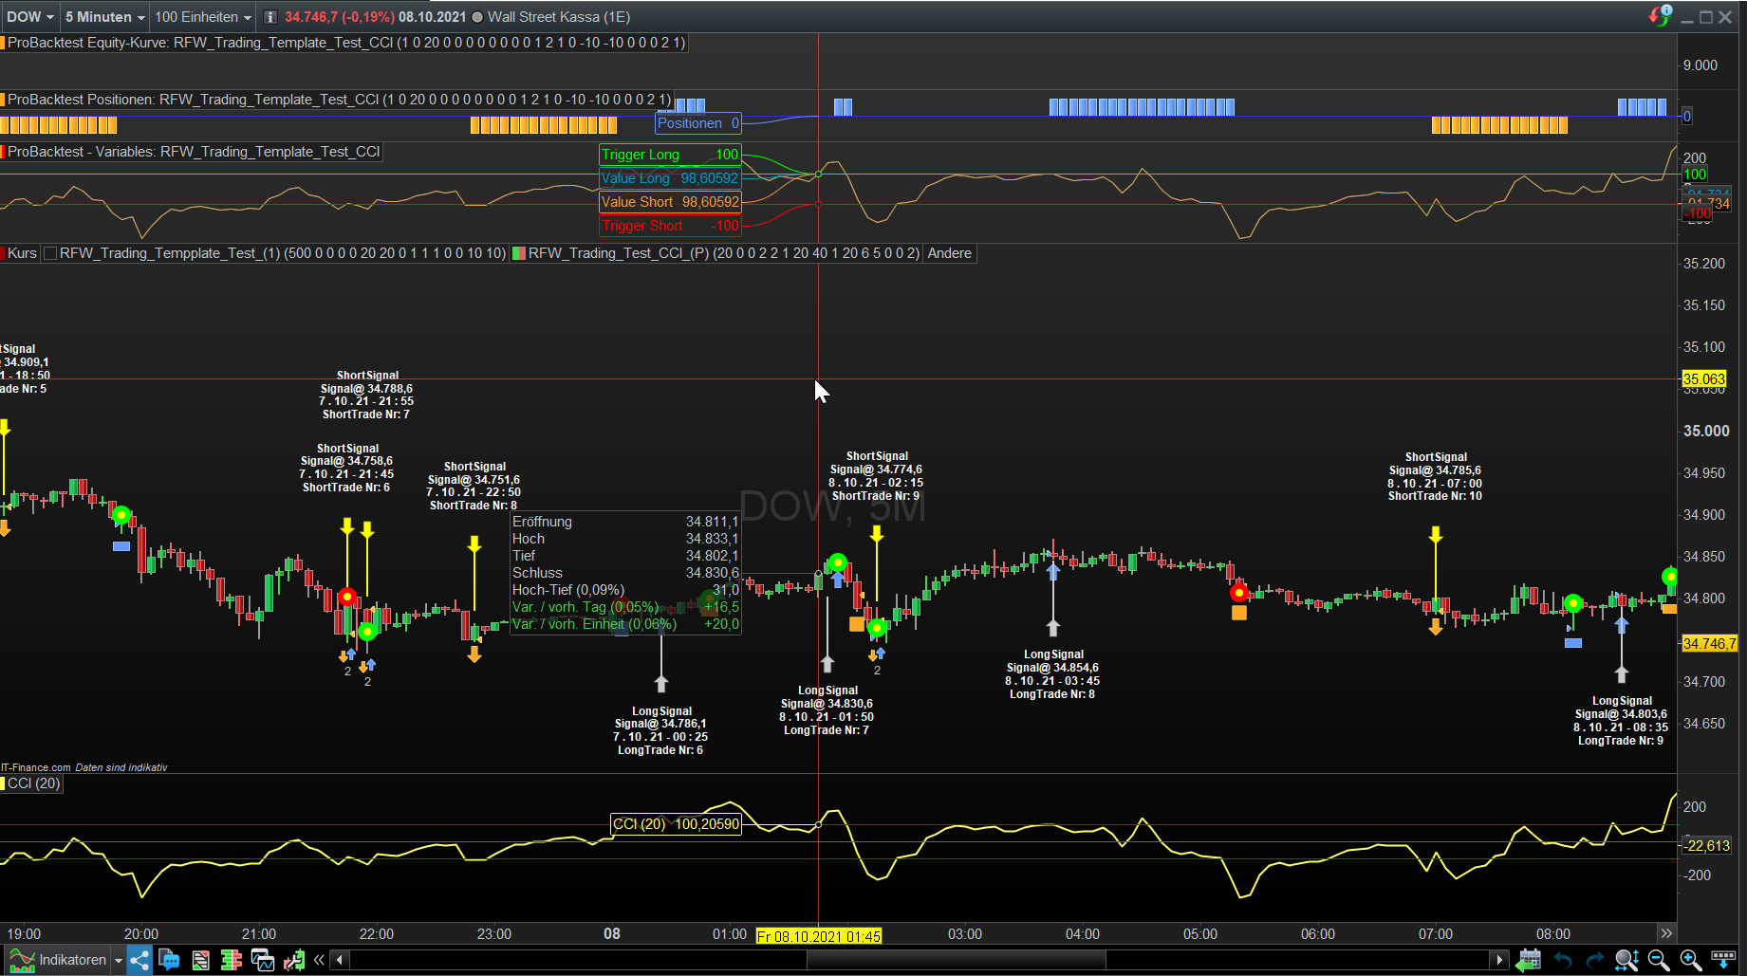Open the calendar go-to-date icon
The height and width of the screenshot is (976, 1747).
(x=1529, y=960)
